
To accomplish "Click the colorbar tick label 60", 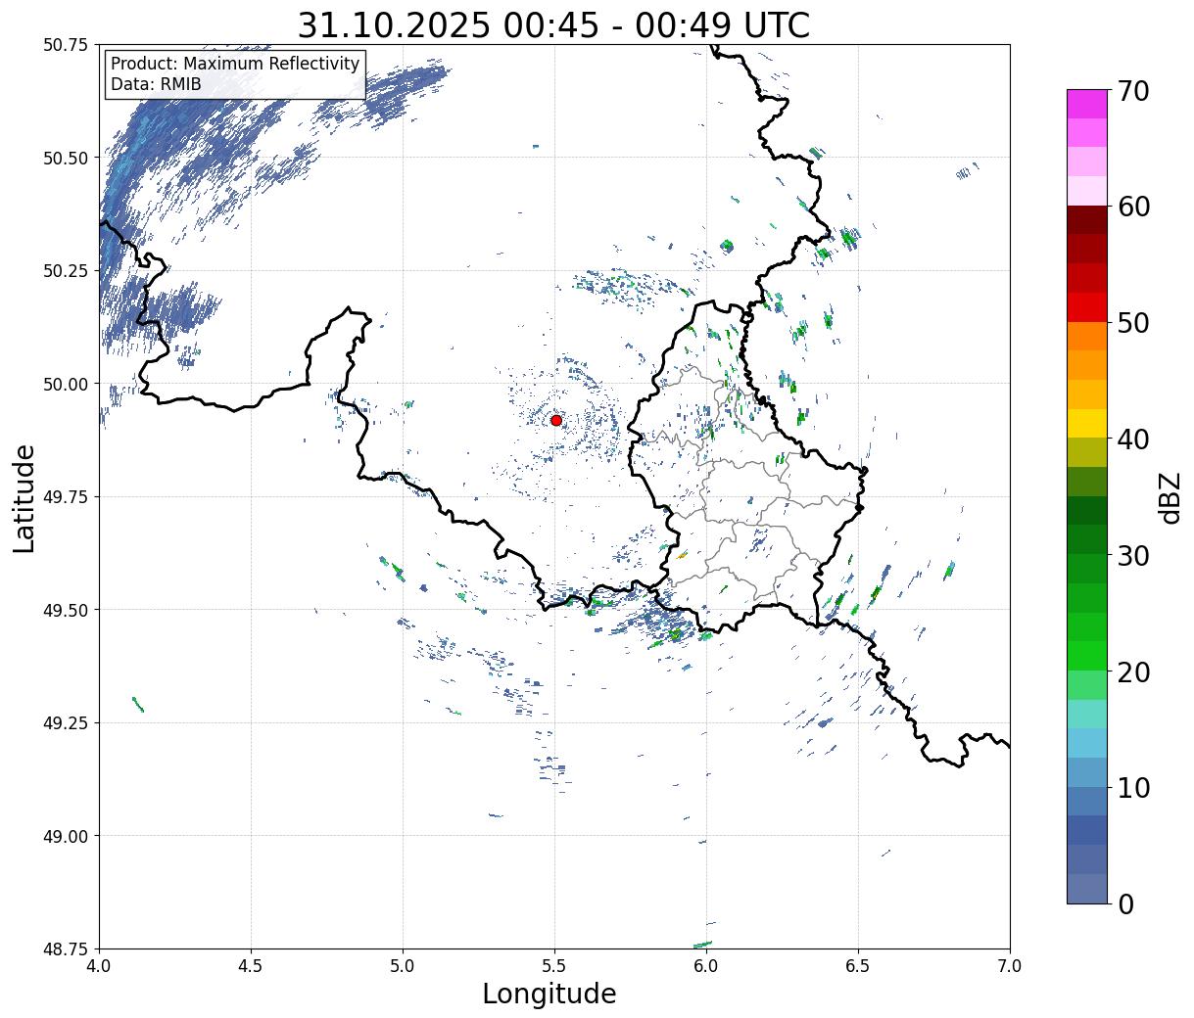I will tap(1132, 207).
